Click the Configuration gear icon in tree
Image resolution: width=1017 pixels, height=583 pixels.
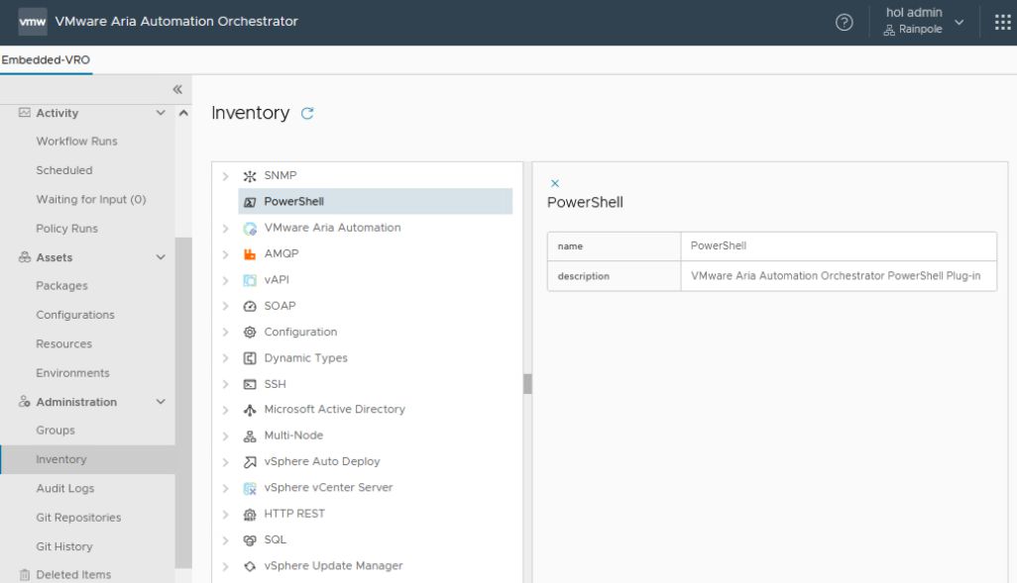click(x=250, y=333)
